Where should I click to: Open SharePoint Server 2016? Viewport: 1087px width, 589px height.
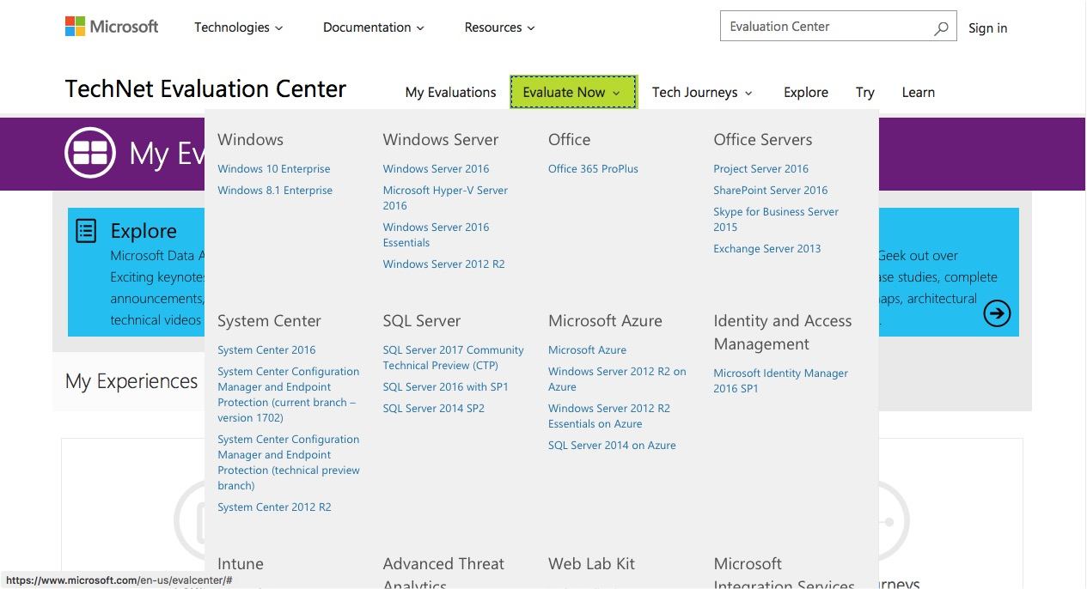point(771,191)
